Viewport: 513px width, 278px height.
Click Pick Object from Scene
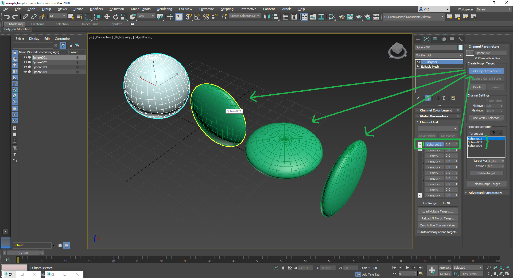[486, 71]
